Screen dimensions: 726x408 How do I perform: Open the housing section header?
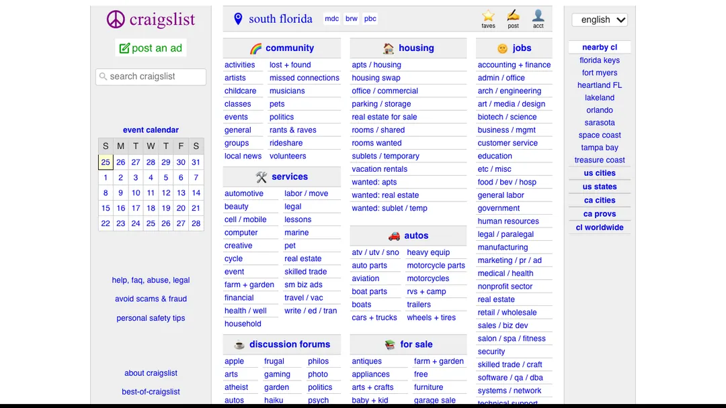[x=416, y=48]
